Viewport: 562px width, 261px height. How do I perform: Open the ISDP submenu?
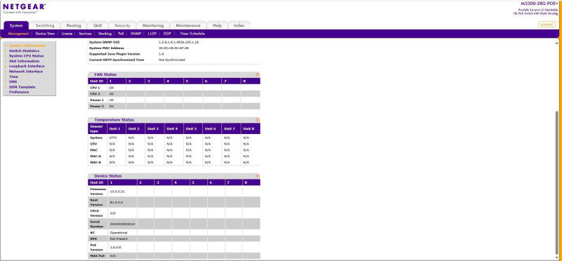(167, 34)
